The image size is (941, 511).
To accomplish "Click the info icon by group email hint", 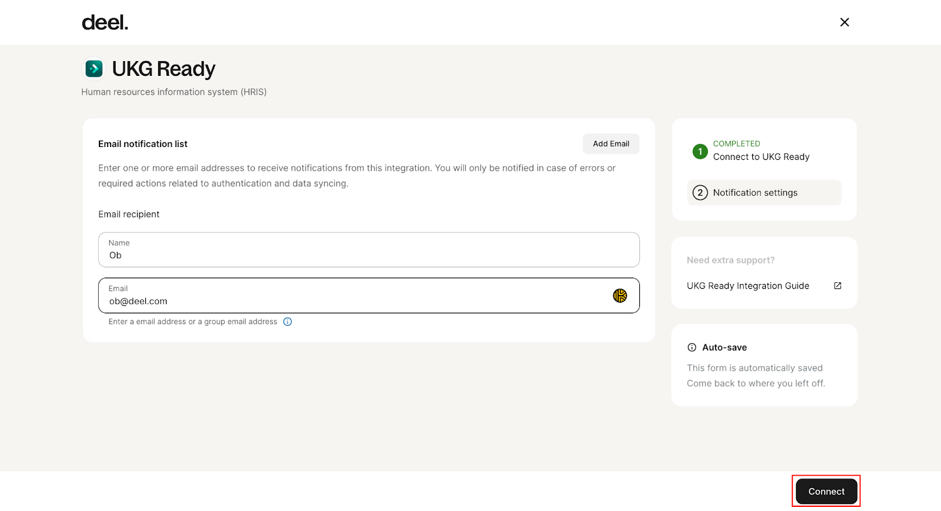I will point(288,322).
